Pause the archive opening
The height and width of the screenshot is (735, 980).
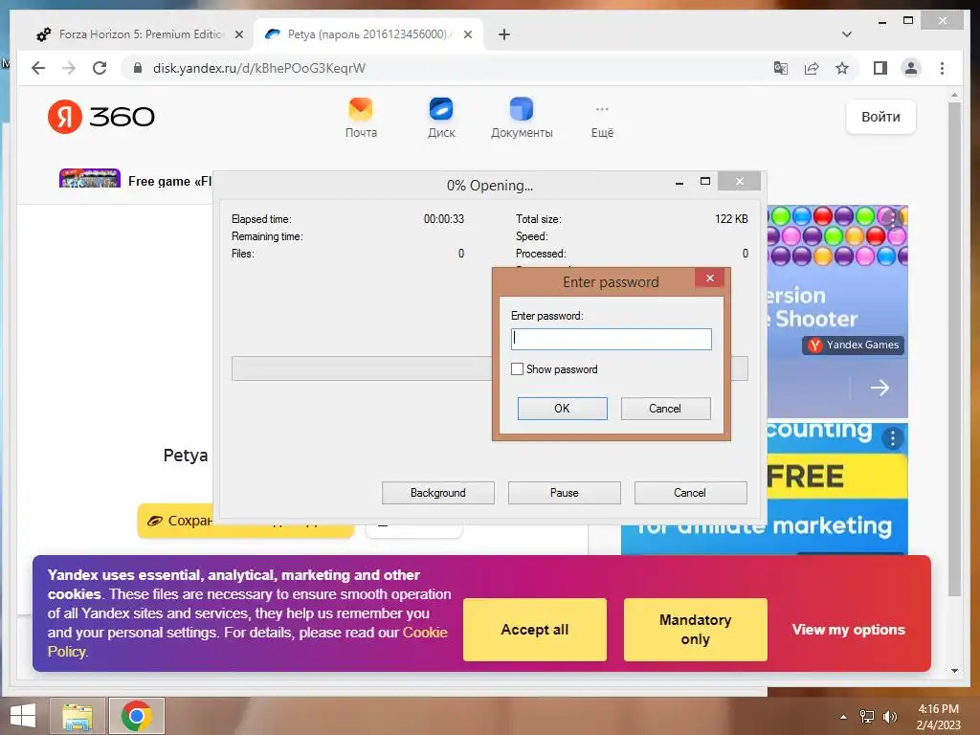tap(564, 493)
